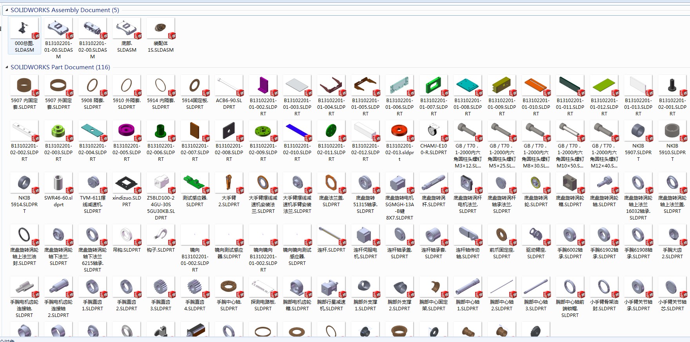
Task: Select the M12×40 hex socket screw icon
Action: 604,131
